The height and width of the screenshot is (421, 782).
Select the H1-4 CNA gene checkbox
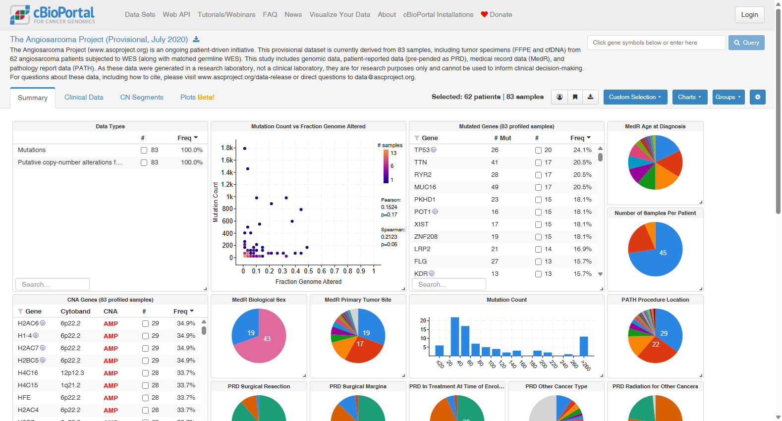tap(145, 336)
